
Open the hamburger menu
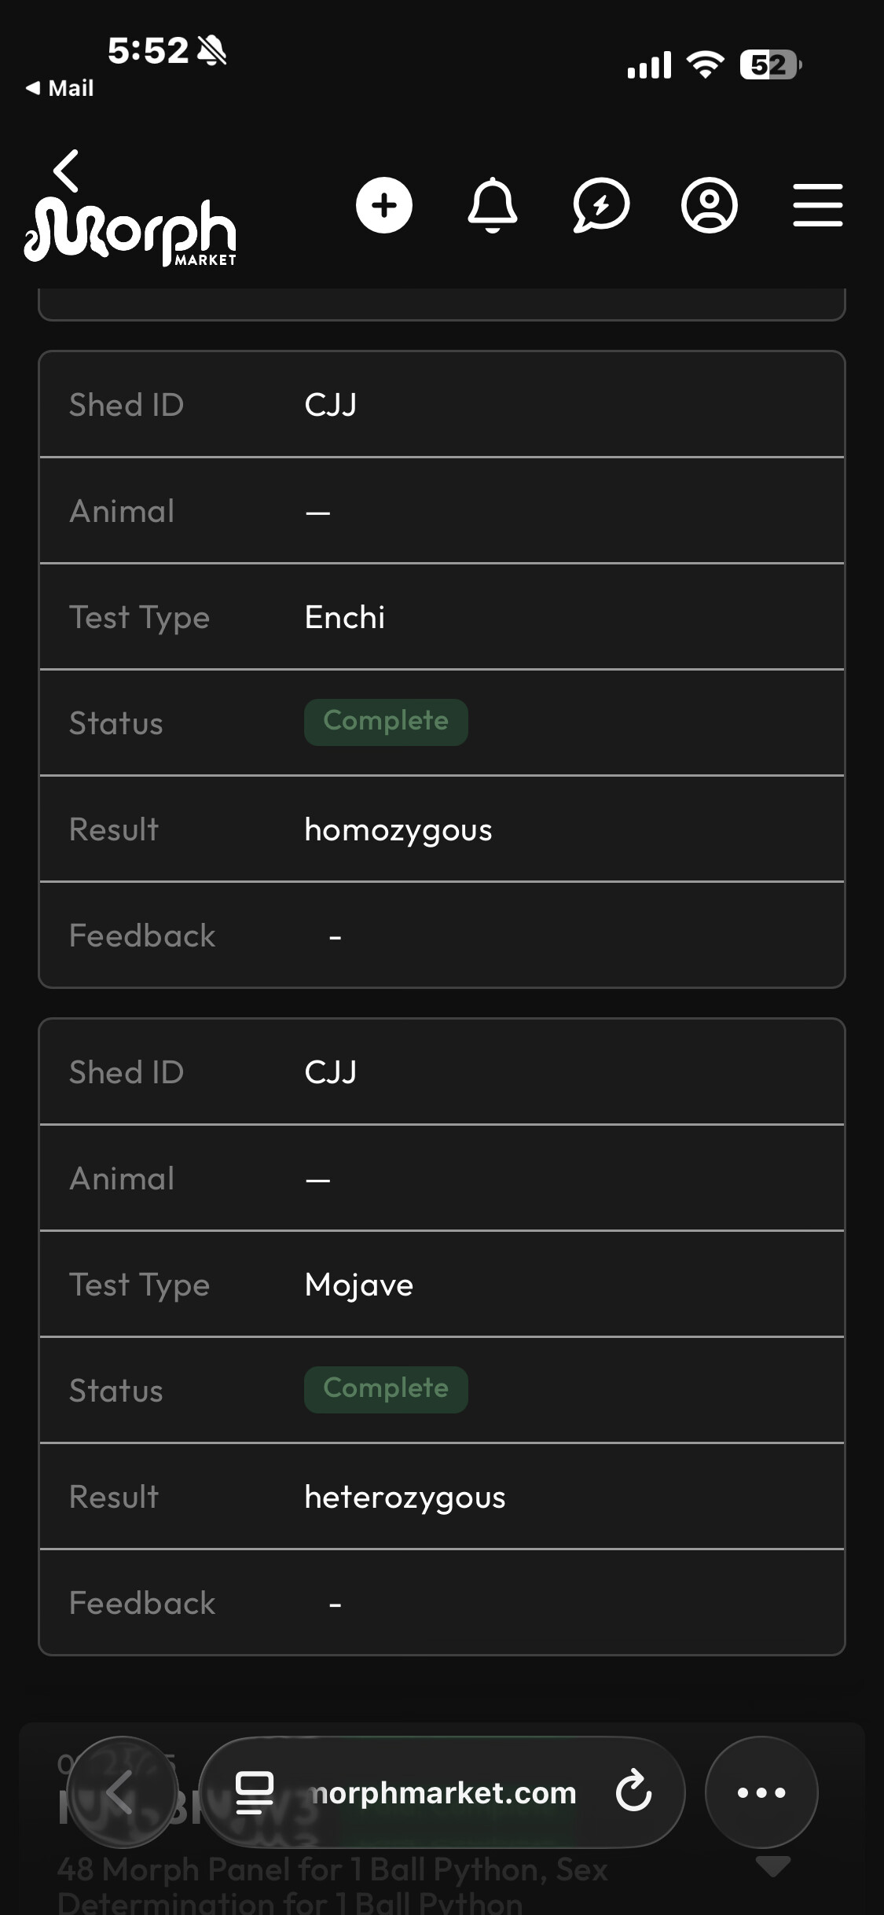(x=817, y=206)
